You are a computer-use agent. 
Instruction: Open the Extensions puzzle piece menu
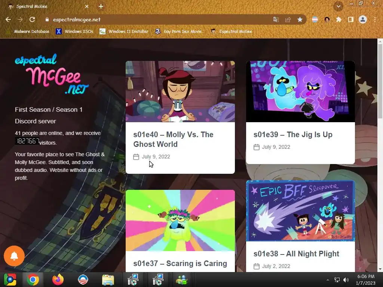339,19
